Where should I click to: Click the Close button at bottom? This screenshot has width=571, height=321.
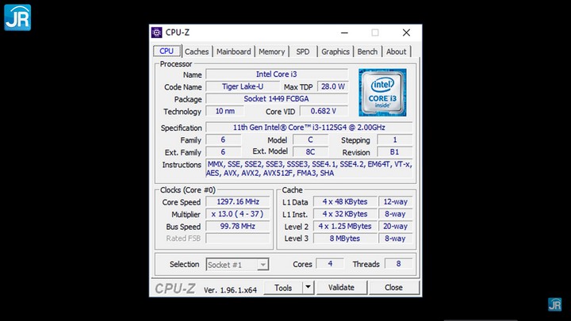[x=393, y=288]
